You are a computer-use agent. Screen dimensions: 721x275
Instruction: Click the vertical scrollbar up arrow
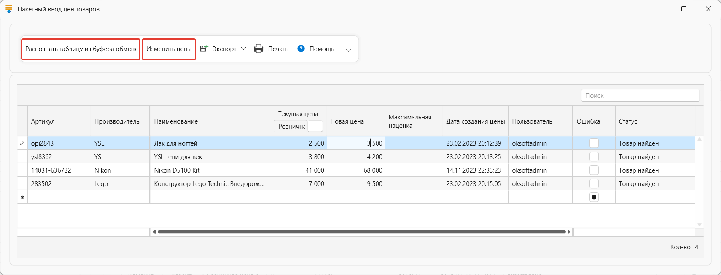[699, 139]
